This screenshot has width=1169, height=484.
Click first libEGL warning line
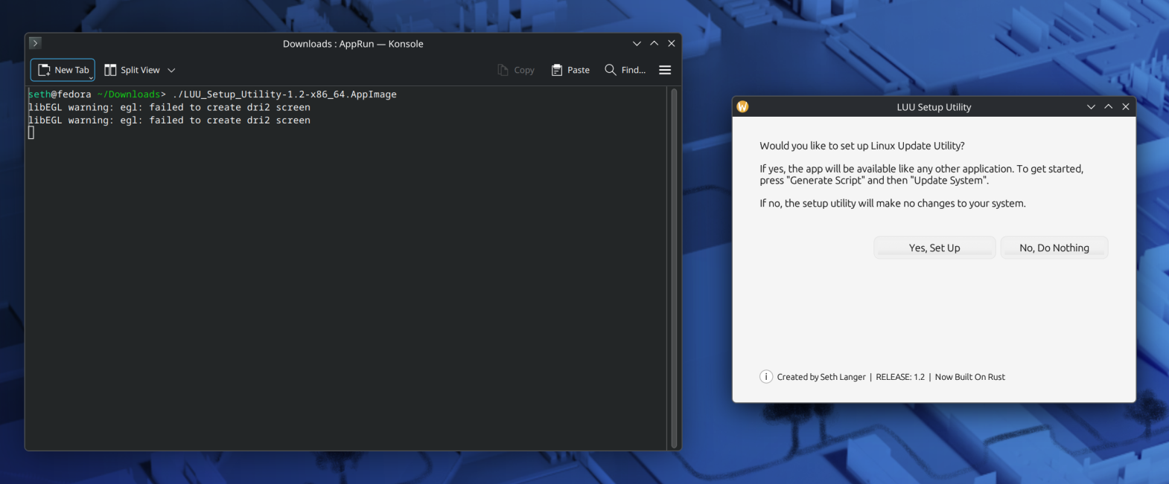click(169, 107)
